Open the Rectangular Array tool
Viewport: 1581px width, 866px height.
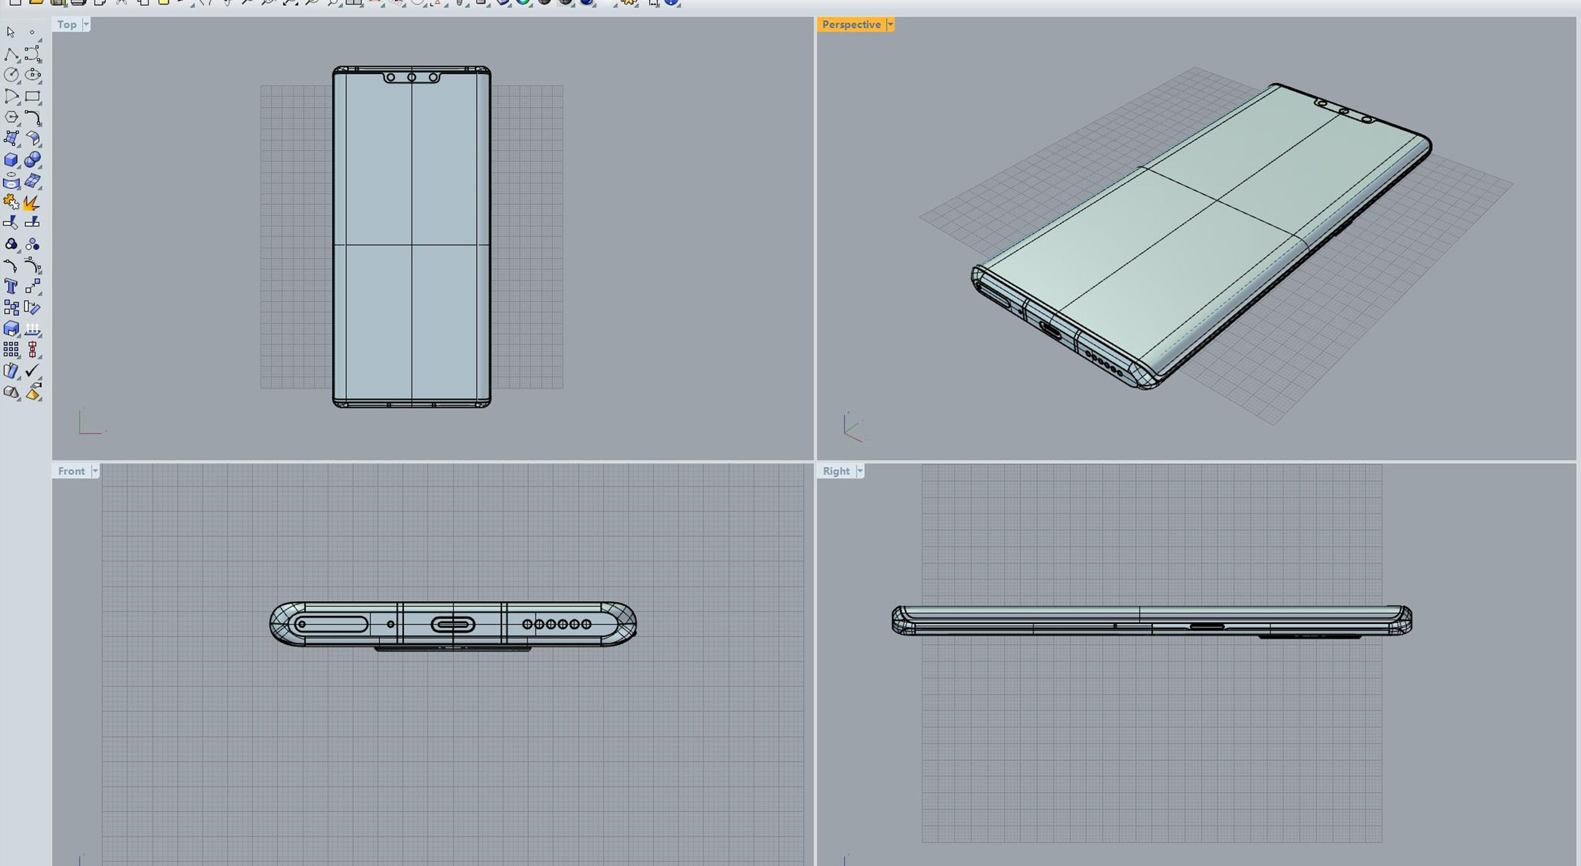tap(11, 350)
